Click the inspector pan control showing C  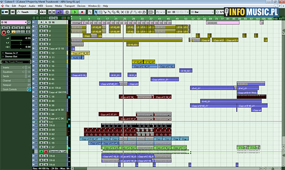click(21, 42)
